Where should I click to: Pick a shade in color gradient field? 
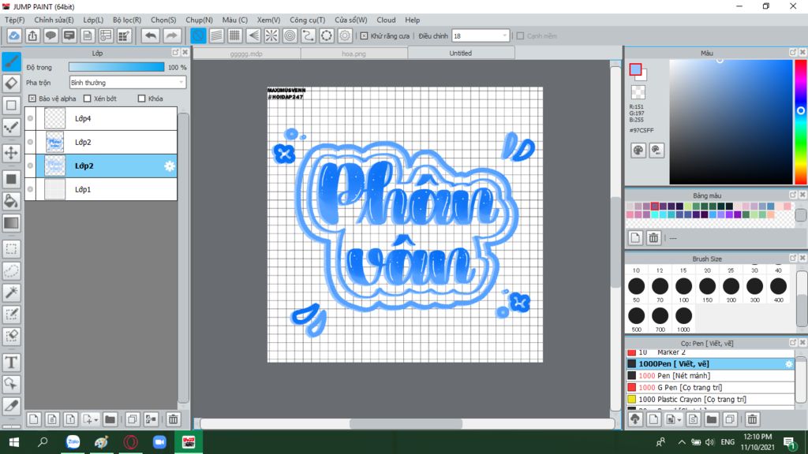pyautogui.click(x=731, y=122)
